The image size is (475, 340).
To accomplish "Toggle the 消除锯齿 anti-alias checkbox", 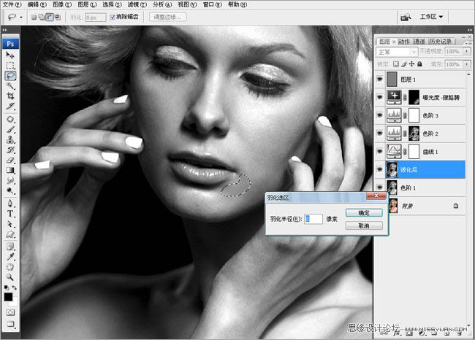I will click(x=112, y=16).
